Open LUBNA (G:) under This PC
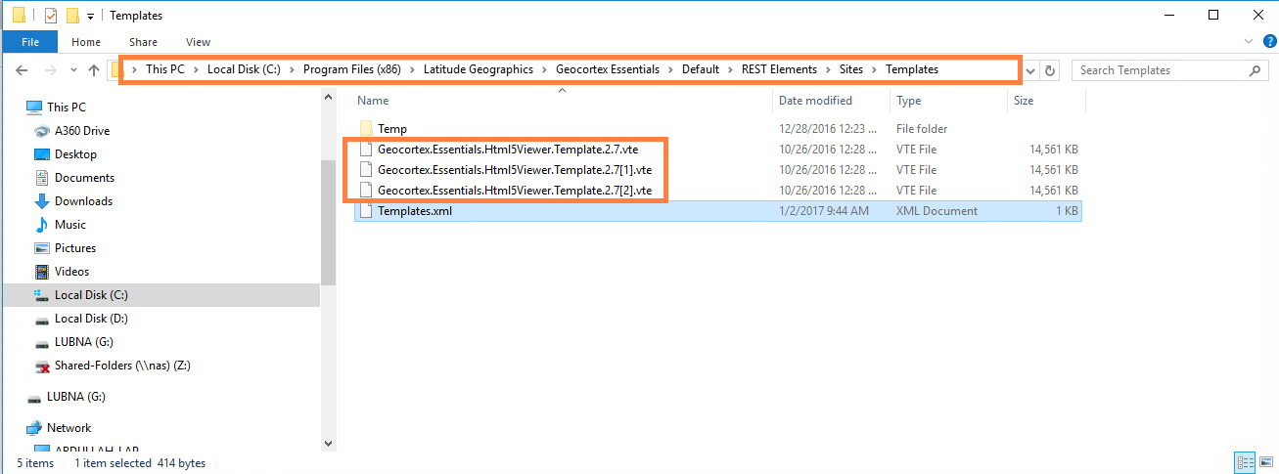The width and height of the screenshot is (1279, 474). (x=83, y=342)
